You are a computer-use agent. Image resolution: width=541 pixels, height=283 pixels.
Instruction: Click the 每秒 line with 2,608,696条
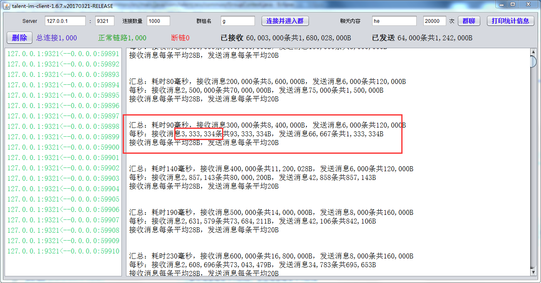[252, 265]
